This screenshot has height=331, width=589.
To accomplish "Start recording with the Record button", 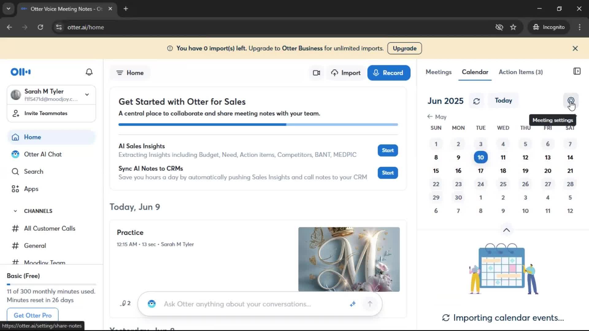I will pos(389,73).
